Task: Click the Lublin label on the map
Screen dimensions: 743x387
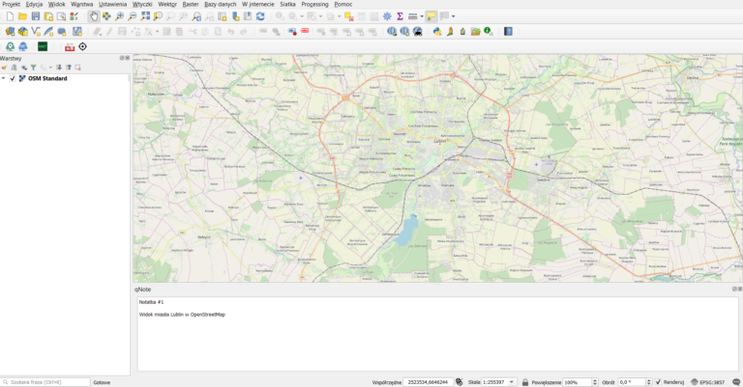Action: coord(440,141)
